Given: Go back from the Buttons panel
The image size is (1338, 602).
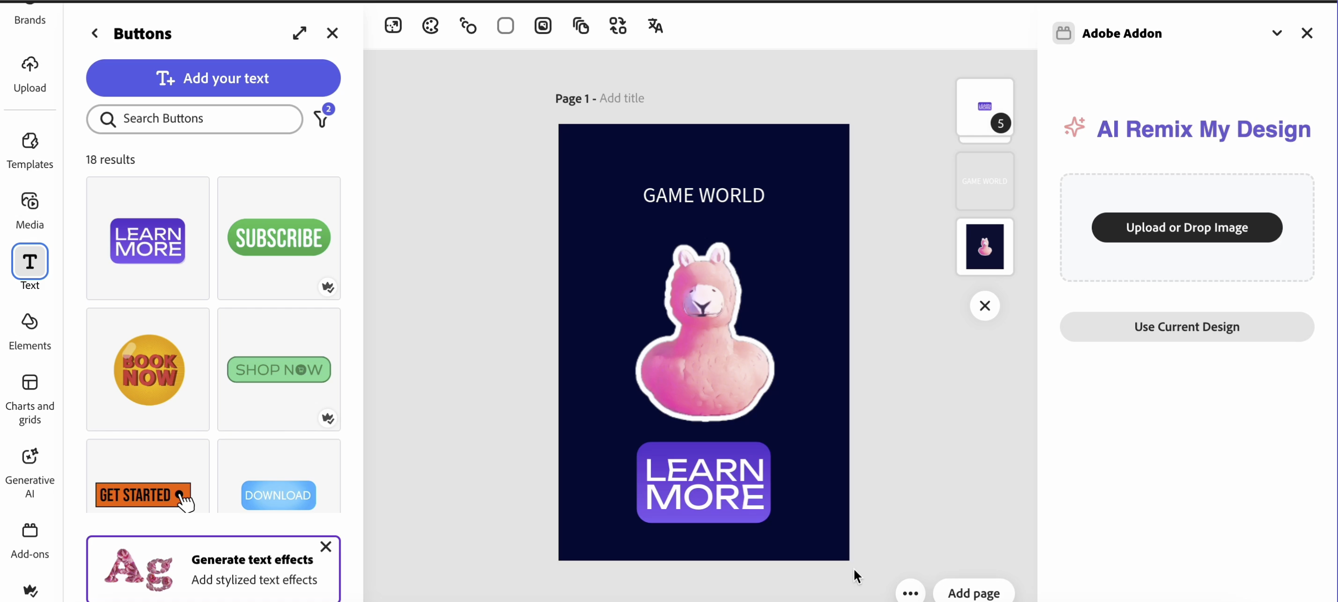Looking at the screenshot, I should point(94,33).
